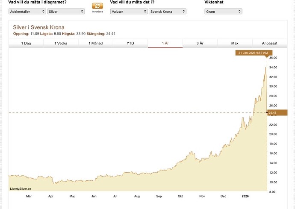This screenshot has height=209, width=295.
Task: Select the 1 År tab
Action: point(165,43)
